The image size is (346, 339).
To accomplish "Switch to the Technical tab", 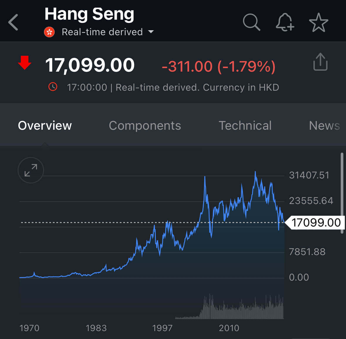I will [245, 126].
